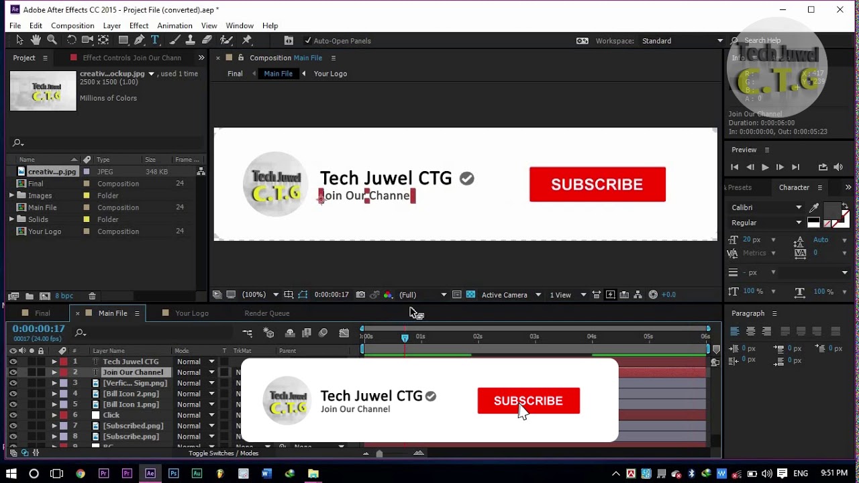The width and height of the screenshot is (859, 483).
Task: Open the Workspace Standard dropdown
Action: (683, 41)
